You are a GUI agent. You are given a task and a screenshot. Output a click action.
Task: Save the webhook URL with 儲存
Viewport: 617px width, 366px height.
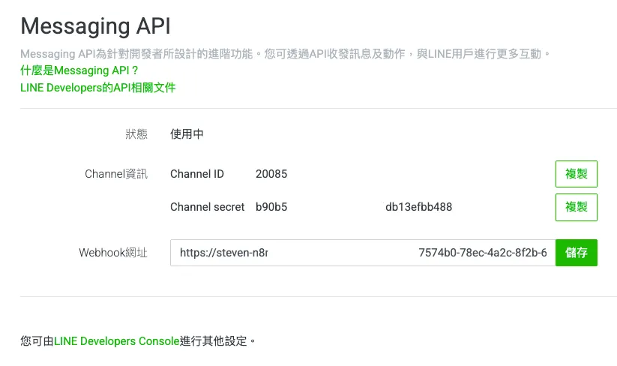576,253
